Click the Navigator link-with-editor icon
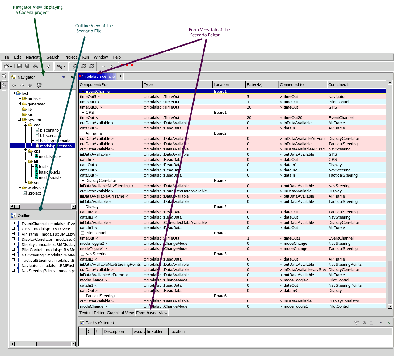 [x=40, y=85]
